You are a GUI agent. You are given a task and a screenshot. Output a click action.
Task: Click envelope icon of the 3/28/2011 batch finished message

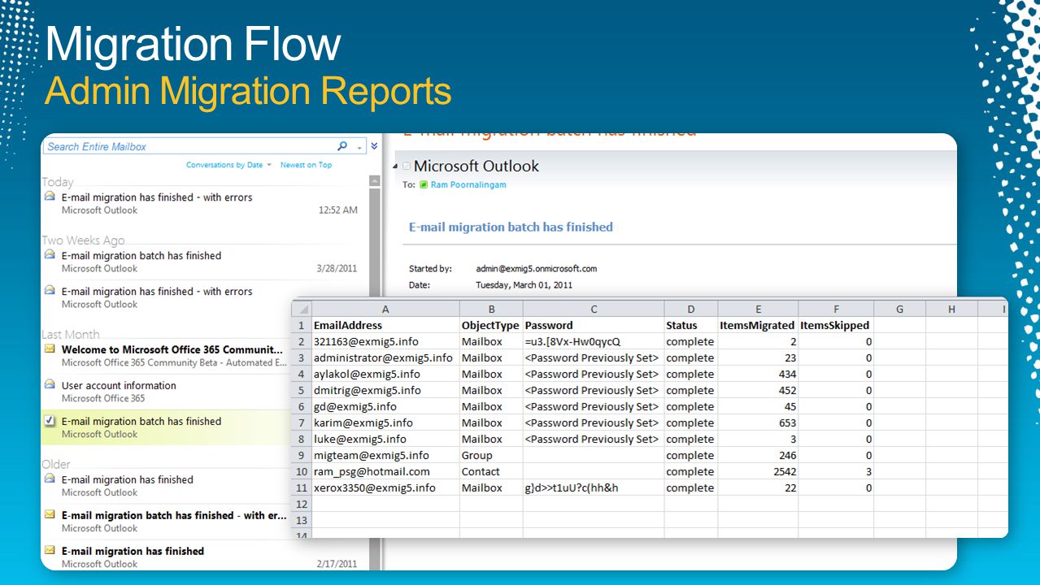50,255
